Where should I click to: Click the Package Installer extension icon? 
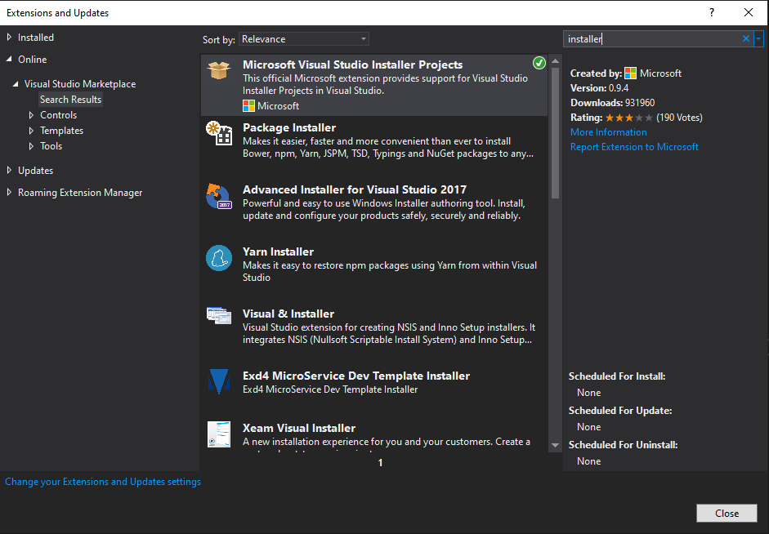[x=219, y=133]
